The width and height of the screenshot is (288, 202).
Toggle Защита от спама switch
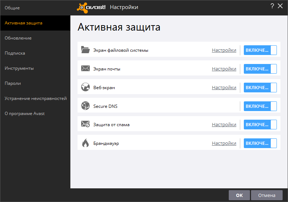[x=260, y=125]
